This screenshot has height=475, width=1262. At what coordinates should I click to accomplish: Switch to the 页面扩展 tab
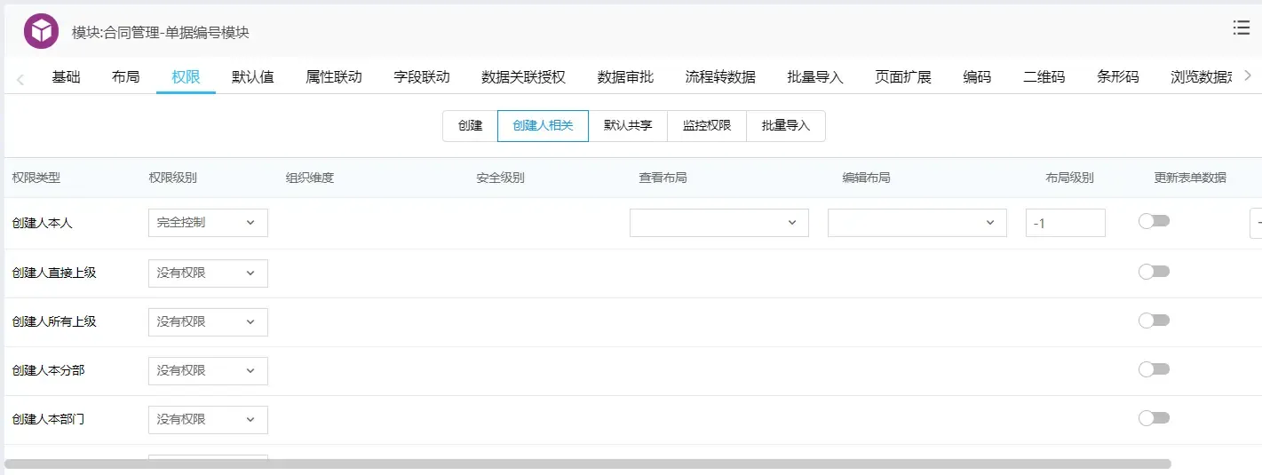(903, 77)
